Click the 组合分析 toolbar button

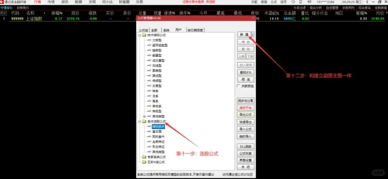[x=316, y=8]
